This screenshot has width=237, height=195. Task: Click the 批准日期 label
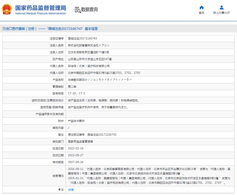(x=58, y=148)
